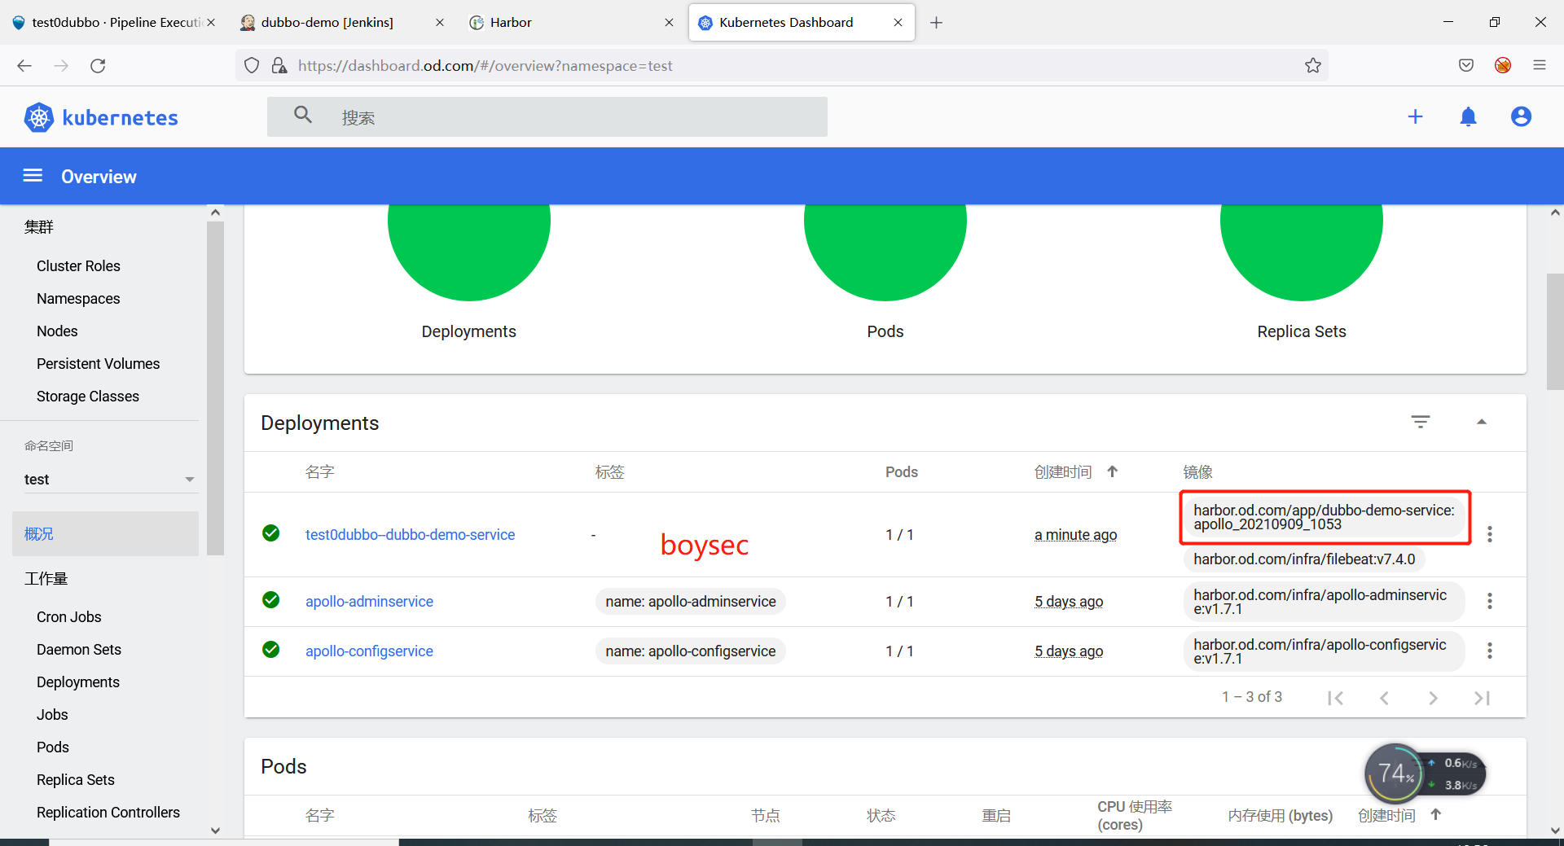Click the browser forward arrow

61,65
